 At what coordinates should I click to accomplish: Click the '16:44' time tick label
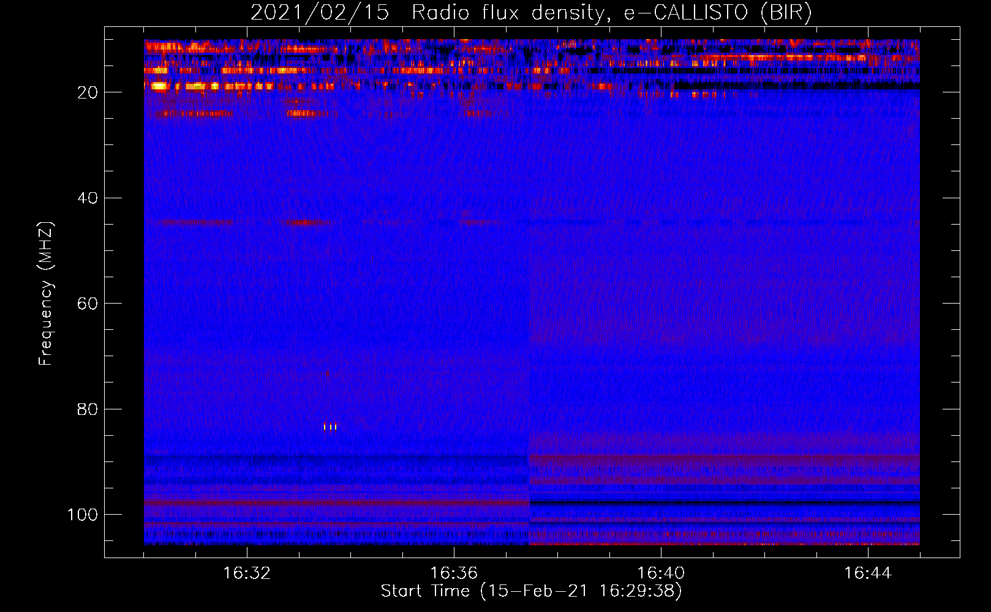868,573
